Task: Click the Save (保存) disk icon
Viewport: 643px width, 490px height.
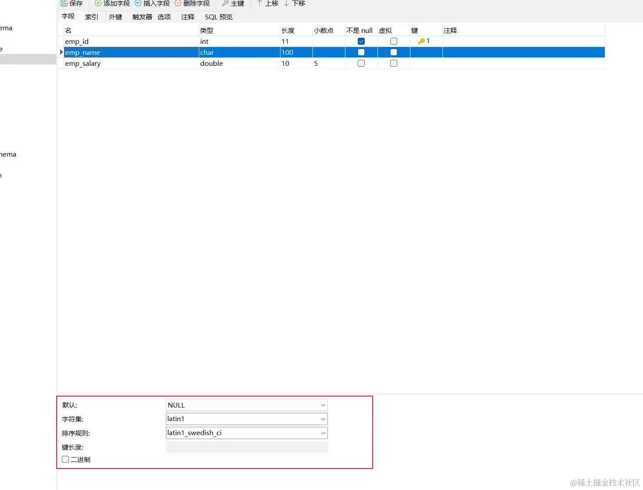Action: point(64,3)
